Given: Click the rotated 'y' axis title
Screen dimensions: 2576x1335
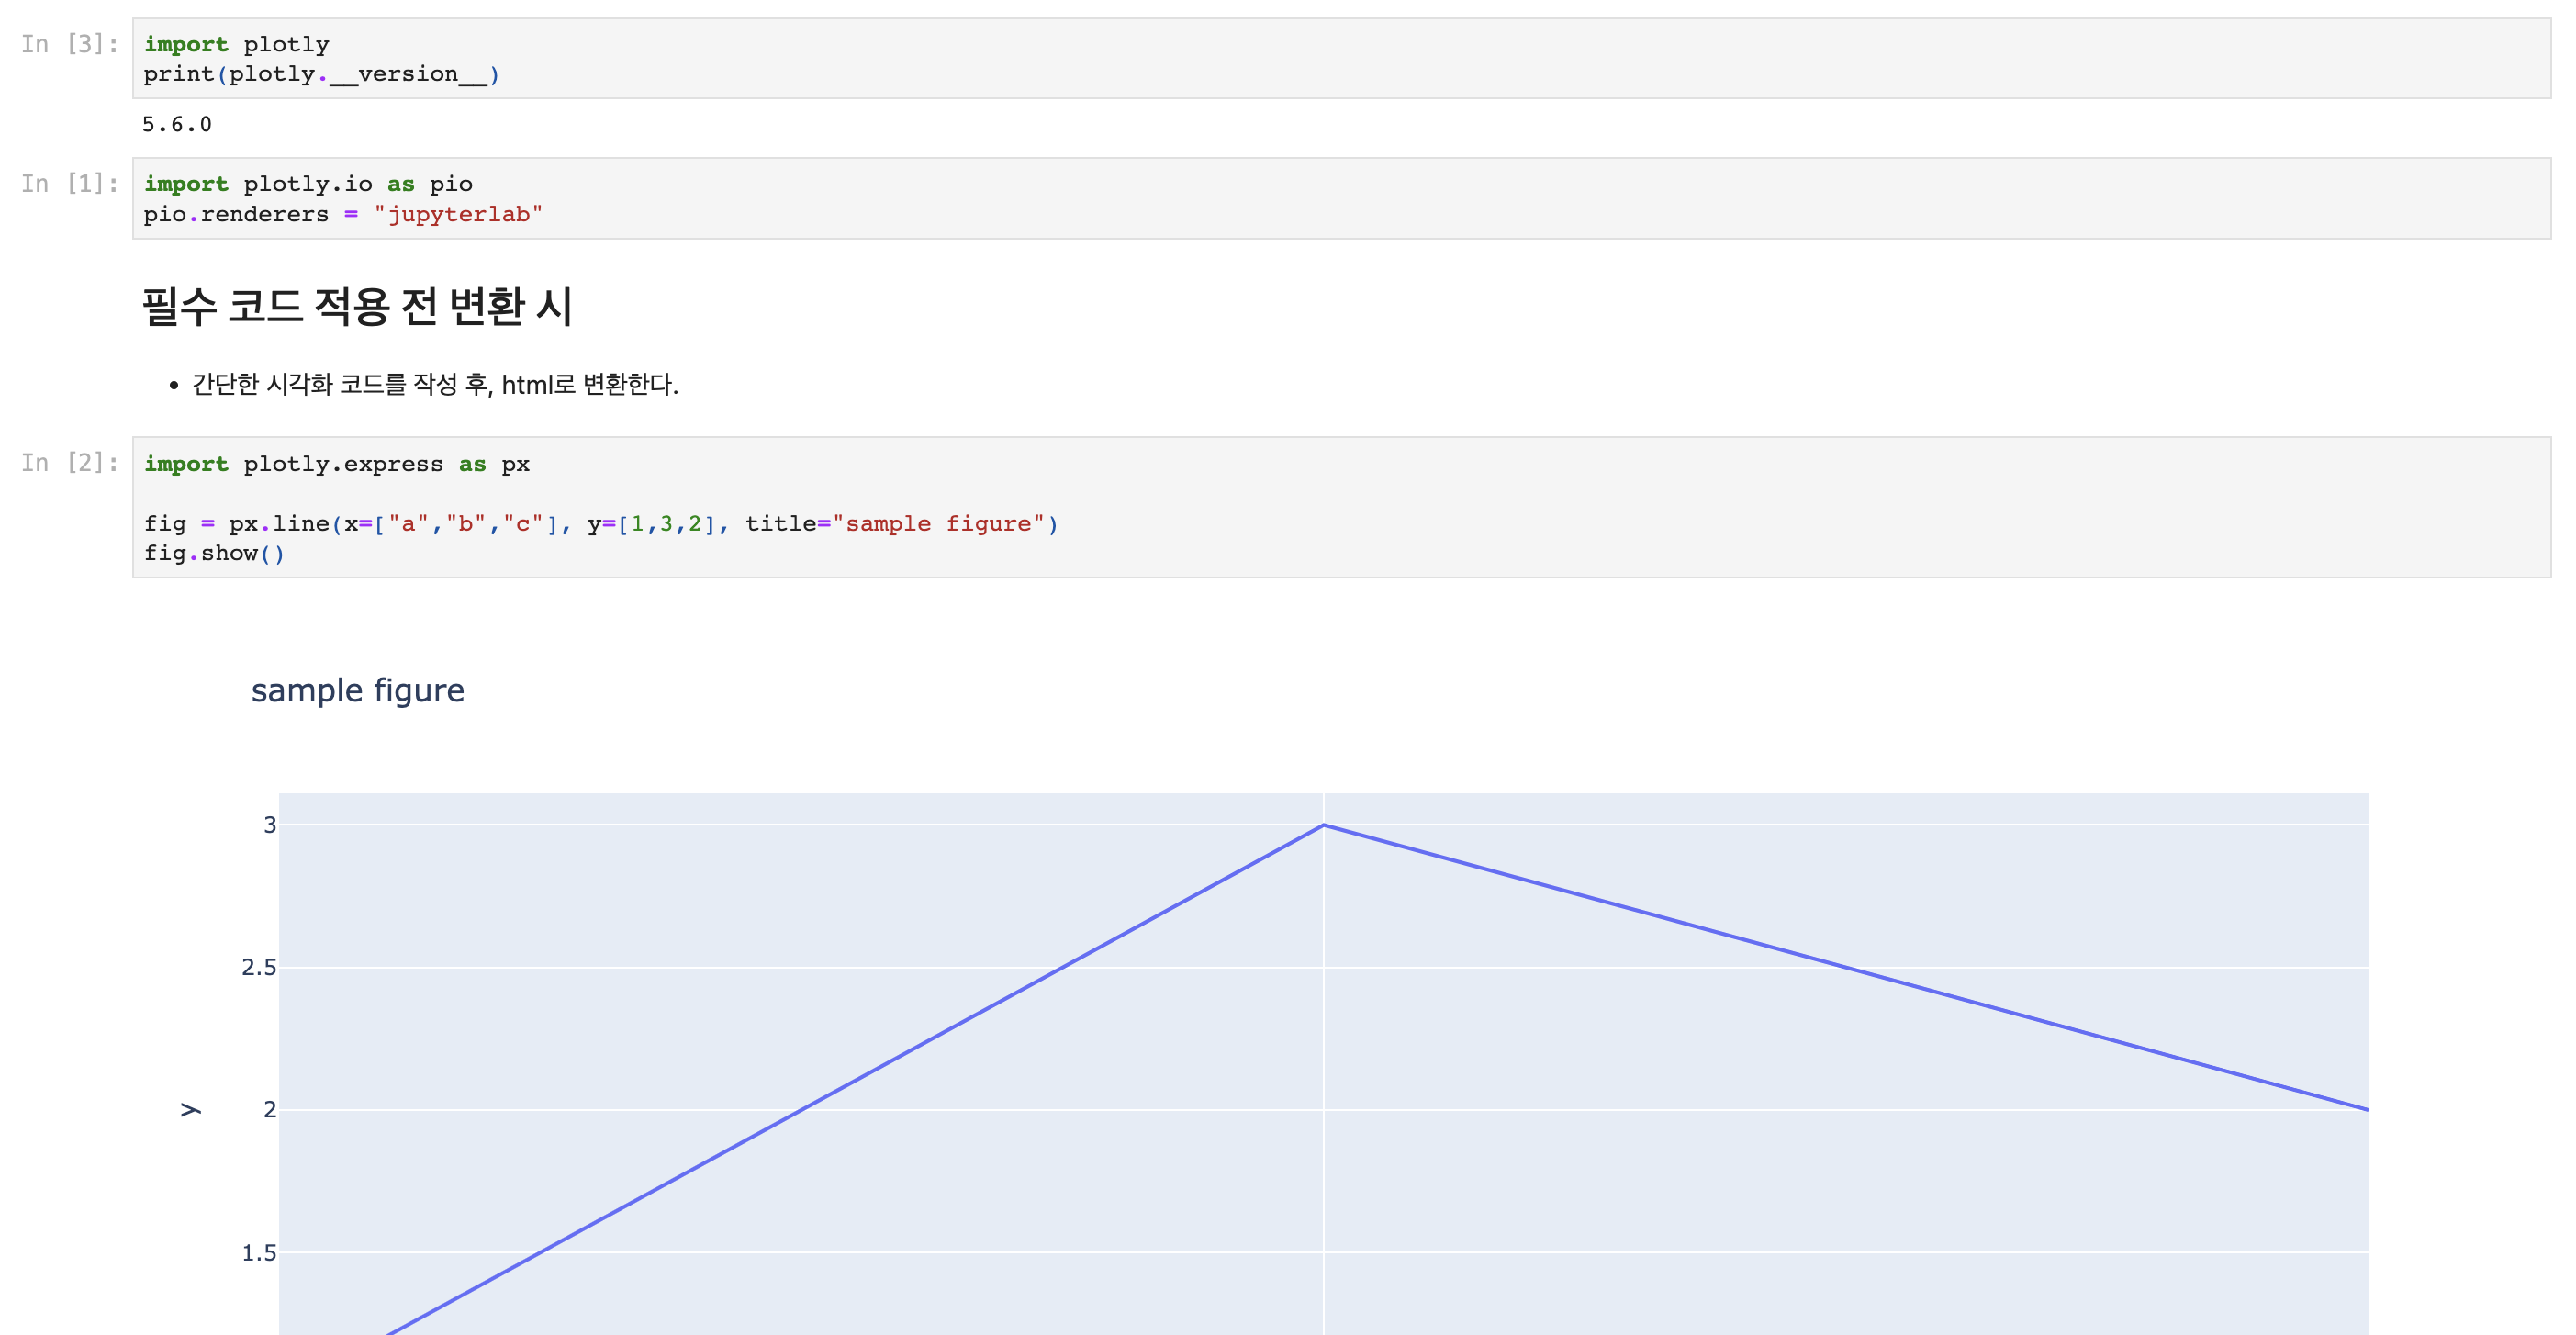Looking at the screenshot, I should point(190,1110).
